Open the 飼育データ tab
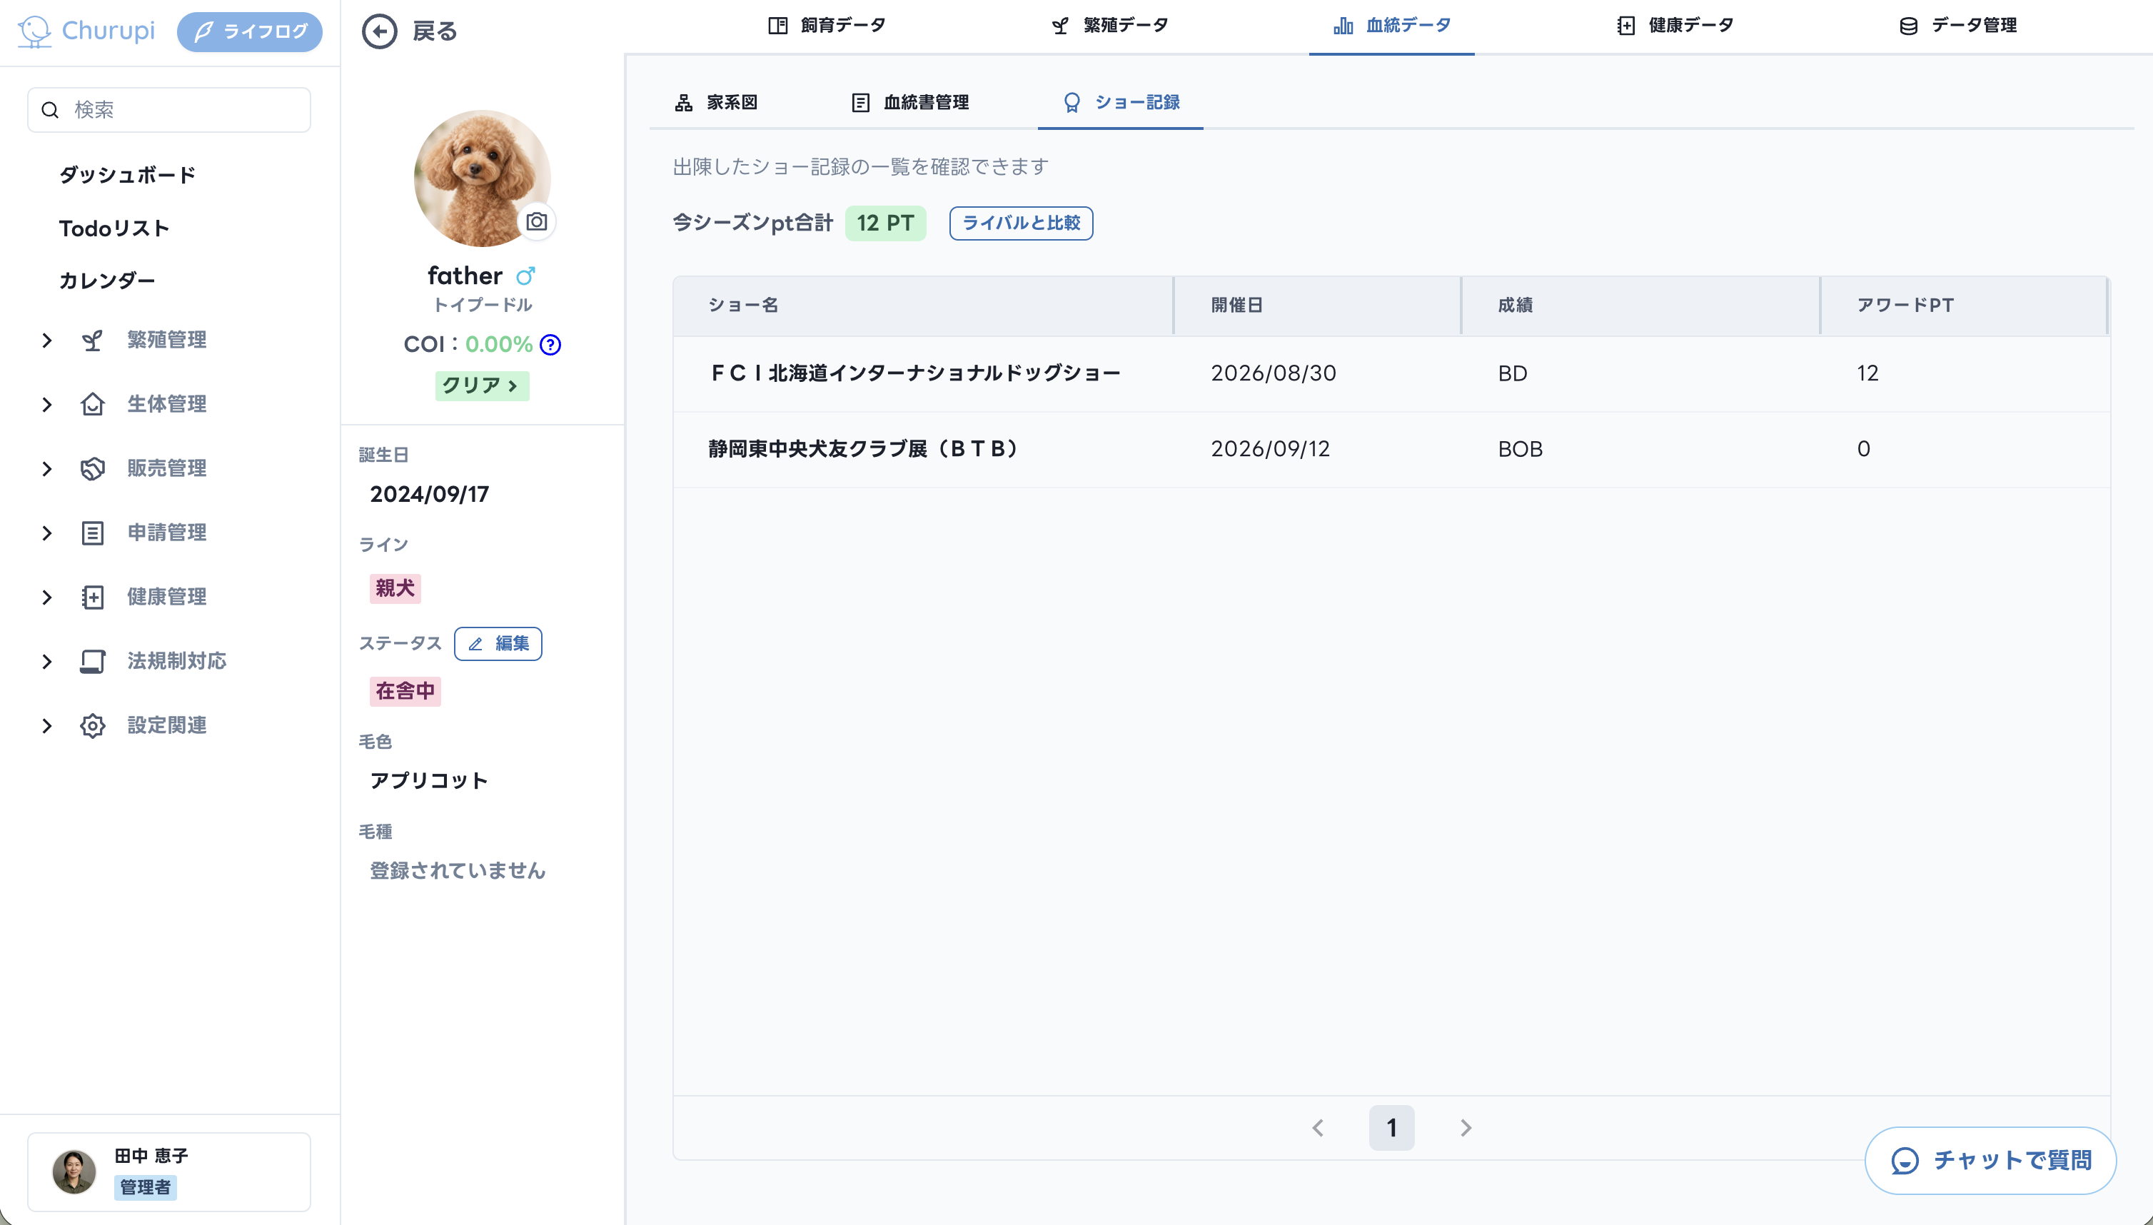Viewport: 2153px width, 1225px height. click(x=826, y=25)
